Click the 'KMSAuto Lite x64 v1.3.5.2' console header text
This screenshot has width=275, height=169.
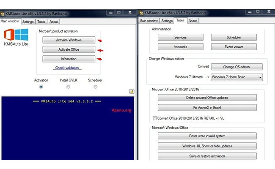pyautogui.click(x=67, y=101)
